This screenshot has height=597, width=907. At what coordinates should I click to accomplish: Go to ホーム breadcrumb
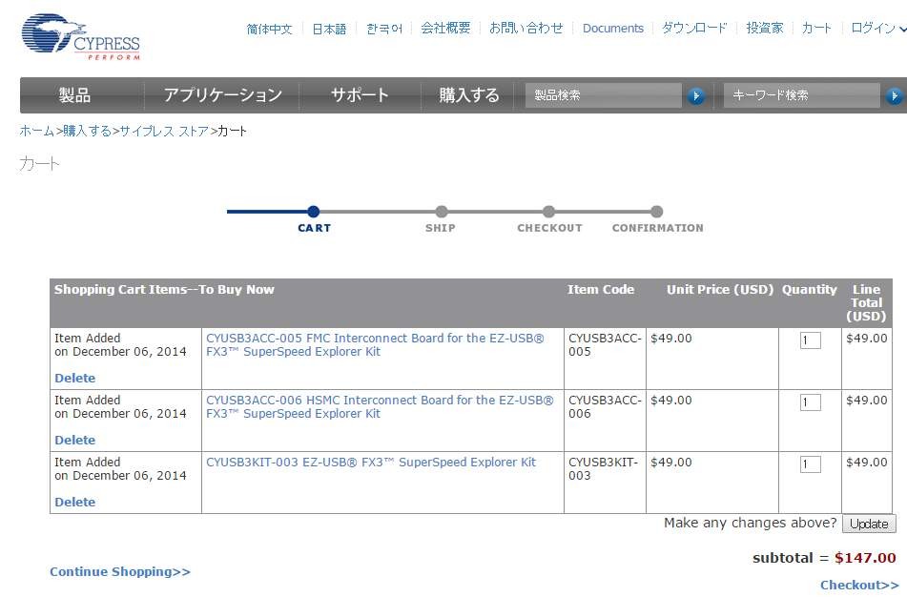37,131
